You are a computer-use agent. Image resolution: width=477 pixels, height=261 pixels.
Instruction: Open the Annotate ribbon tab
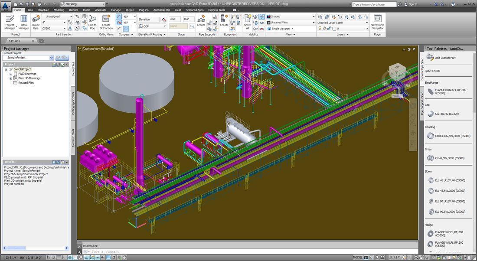101,10
